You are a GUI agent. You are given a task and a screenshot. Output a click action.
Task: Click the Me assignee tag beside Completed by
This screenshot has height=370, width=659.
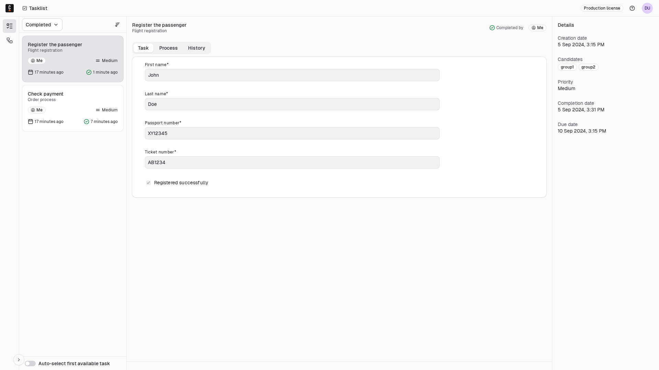[x=537, y=28]
